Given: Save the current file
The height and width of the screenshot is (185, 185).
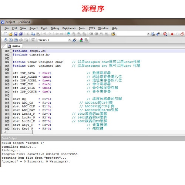Looking at the screenshot, I should coord(16,34).
